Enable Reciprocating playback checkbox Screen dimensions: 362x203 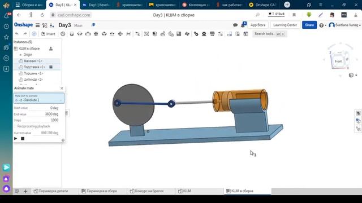tap(15, 126)
